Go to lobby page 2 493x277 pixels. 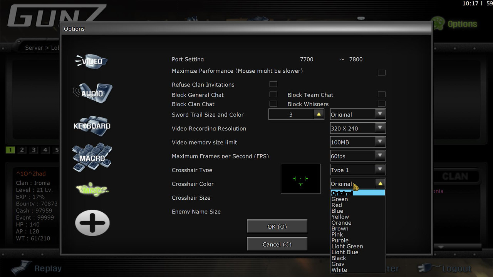(22, 150)
